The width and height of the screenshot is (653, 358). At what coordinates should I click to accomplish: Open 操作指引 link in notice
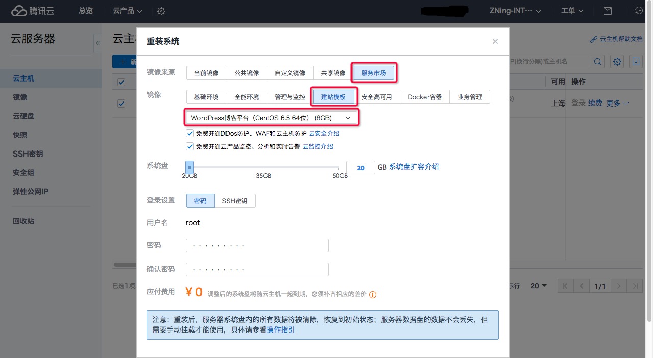(x=281, y=330)
